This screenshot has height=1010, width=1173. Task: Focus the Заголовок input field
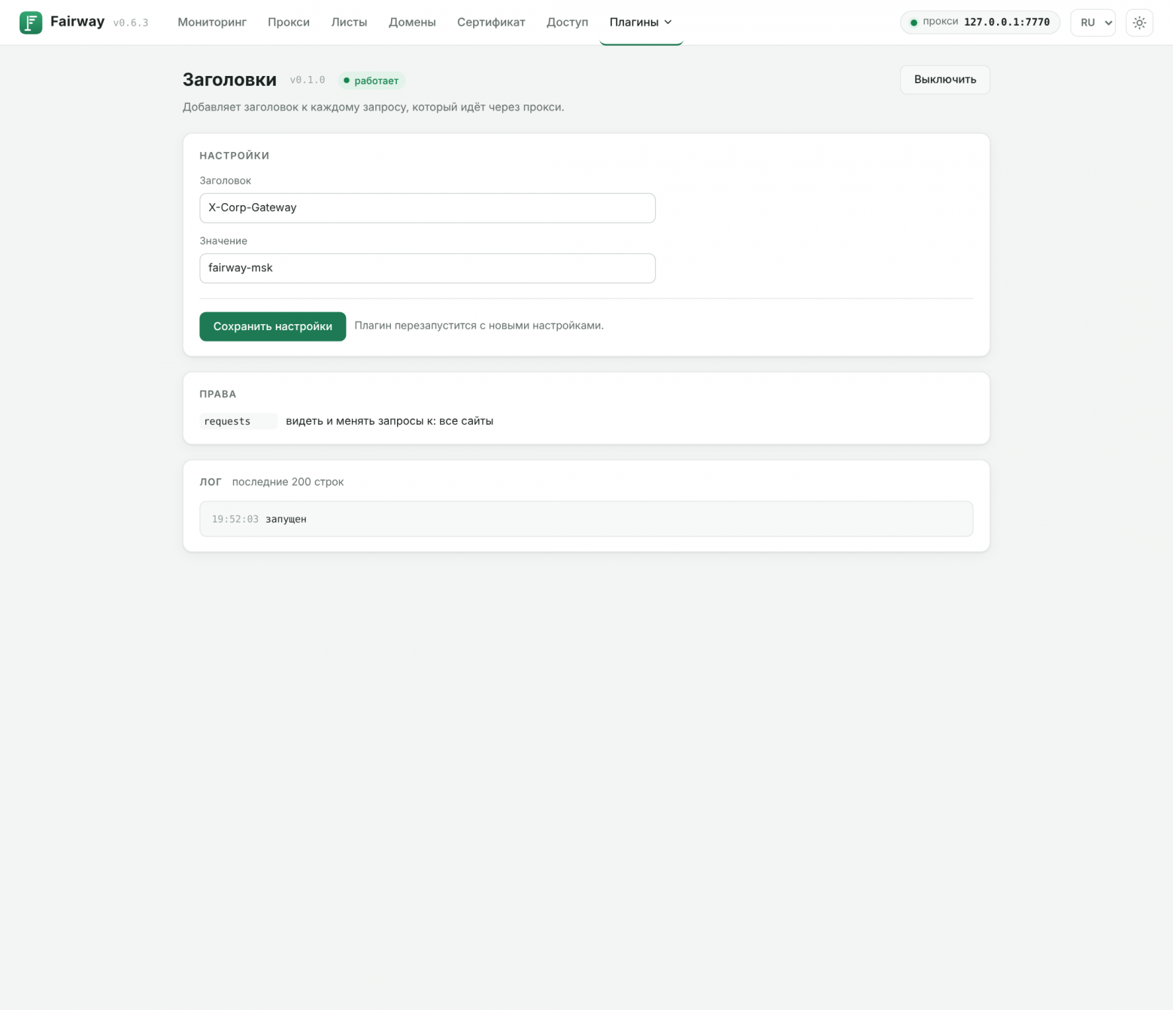(x=427, y=208)
